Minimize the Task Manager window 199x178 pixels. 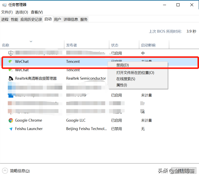165,5
